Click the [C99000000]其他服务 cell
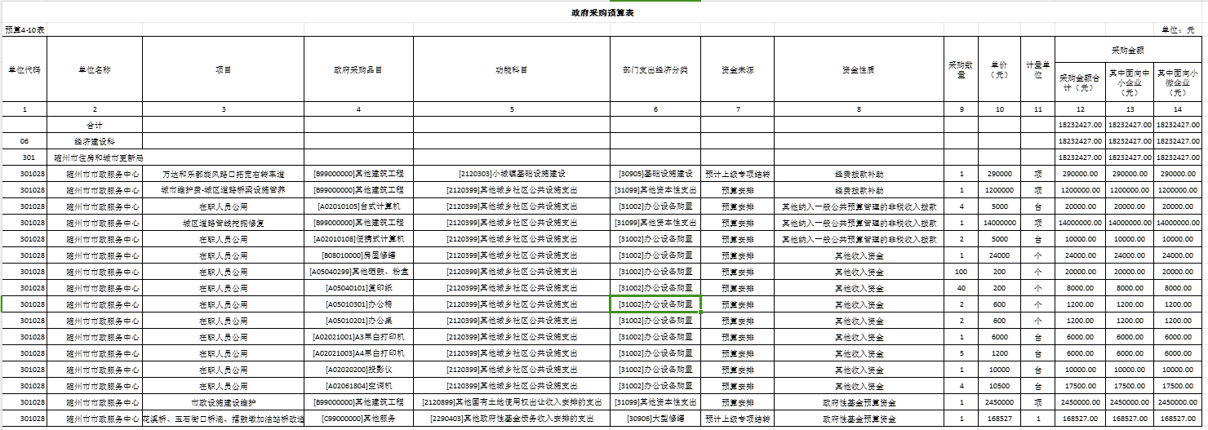Image resolution: width=1208 pixels, height=430 pixels. click(358, 419)
